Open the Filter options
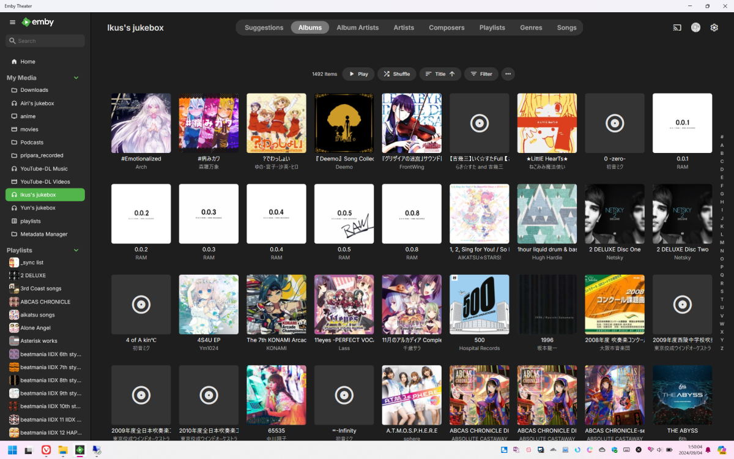The image size is (734, 459). click(481, 73)
